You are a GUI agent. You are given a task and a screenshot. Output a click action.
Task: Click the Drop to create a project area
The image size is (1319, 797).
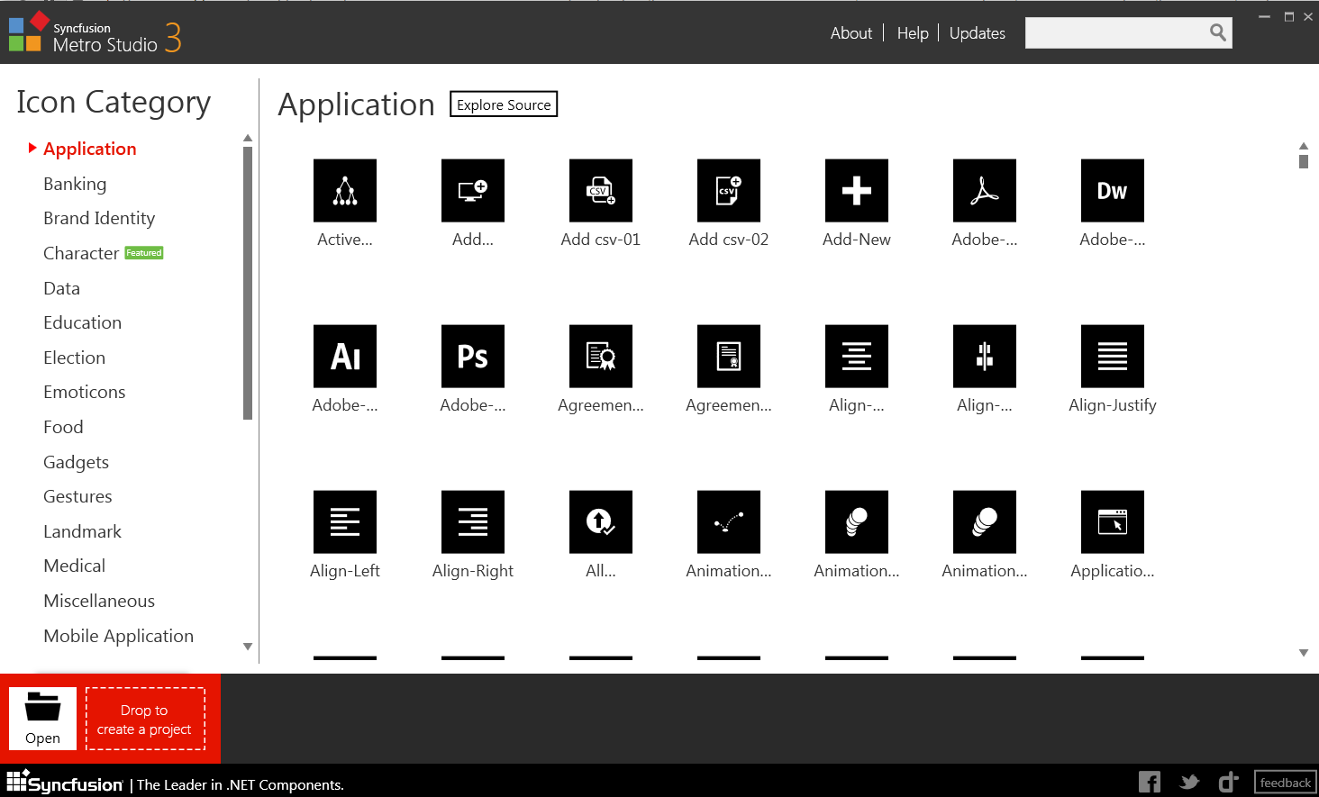(x=145, y=719)
